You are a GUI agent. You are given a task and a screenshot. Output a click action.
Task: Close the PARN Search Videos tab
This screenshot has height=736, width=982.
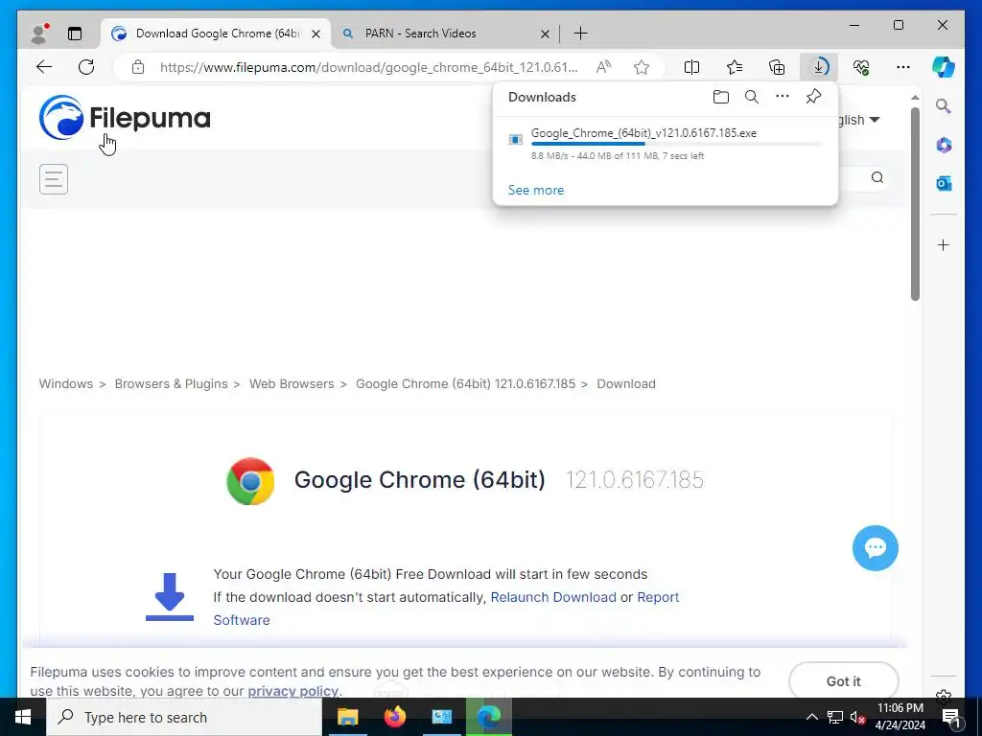[545, 34]
